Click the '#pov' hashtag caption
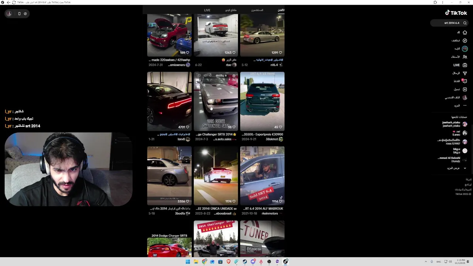This screenshot has height=266, width=473. coord(164,134)
